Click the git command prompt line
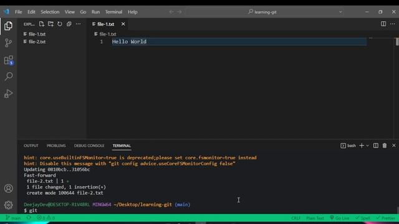 (x=31, y=210)
